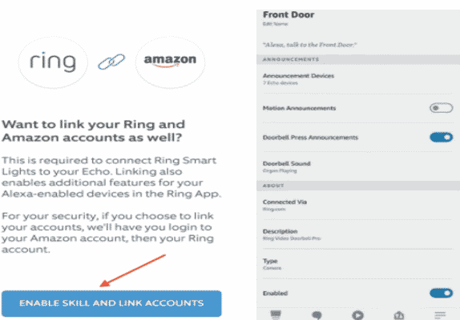
Task: Click the Ring logo circle
Action: pyautogui.click(x=53, y=62)
